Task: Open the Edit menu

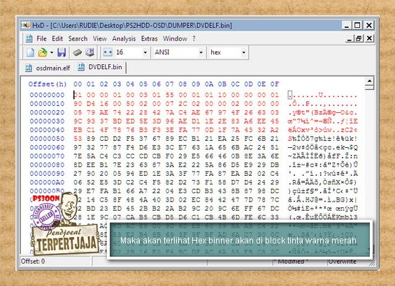Action: (x=57, y=38)
